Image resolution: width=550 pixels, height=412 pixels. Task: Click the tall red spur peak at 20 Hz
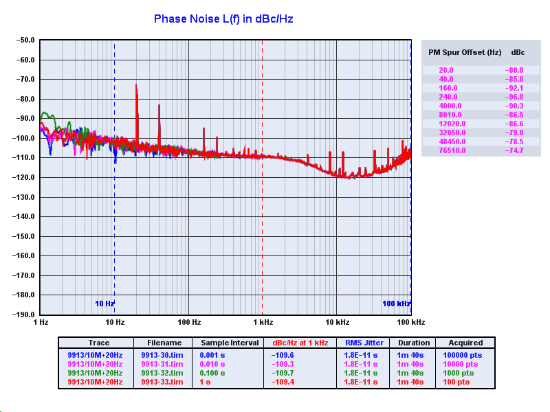136,112
